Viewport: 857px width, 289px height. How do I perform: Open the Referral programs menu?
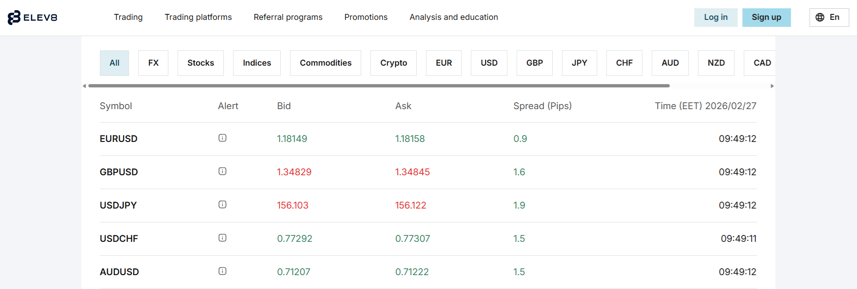[x=288, y=17]
